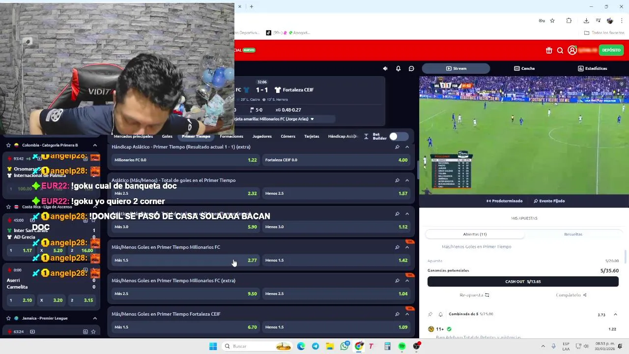Screen dimensions: 629x354
Task: Expand the yellow card event dropdown
Action: (312, 119)
